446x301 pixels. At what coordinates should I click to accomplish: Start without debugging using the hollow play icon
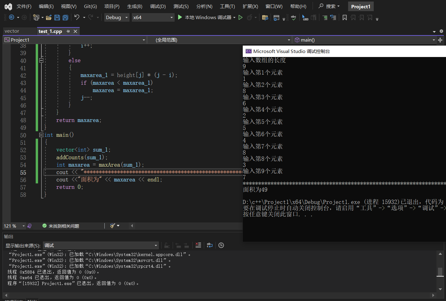point(241,18)
